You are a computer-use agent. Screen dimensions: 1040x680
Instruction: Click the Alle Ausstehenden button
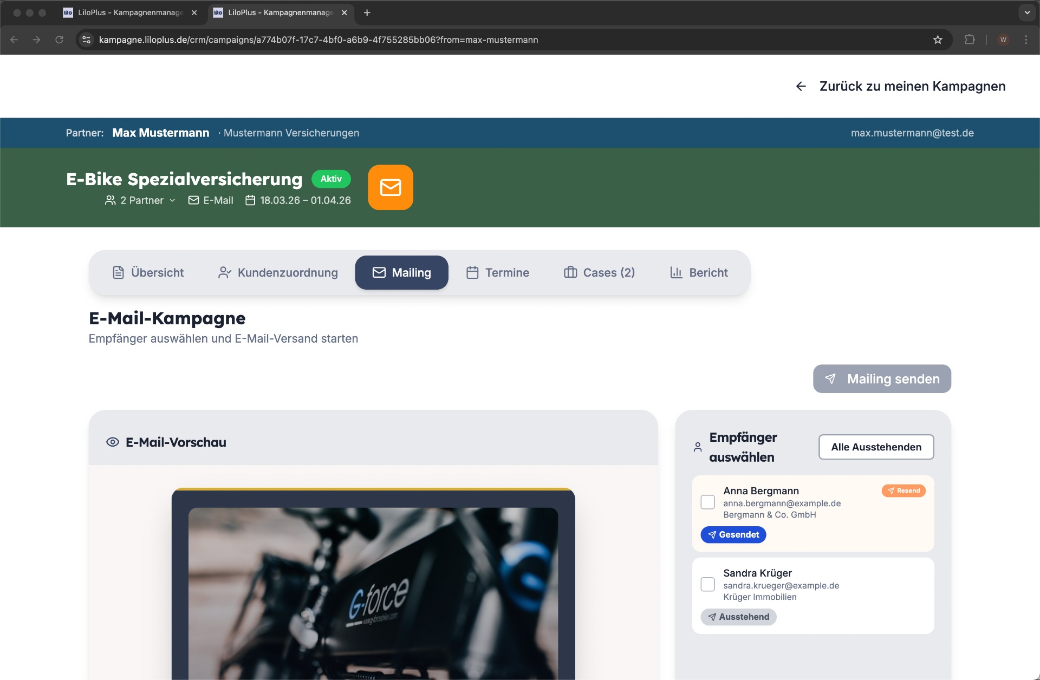tap(876, 447)
